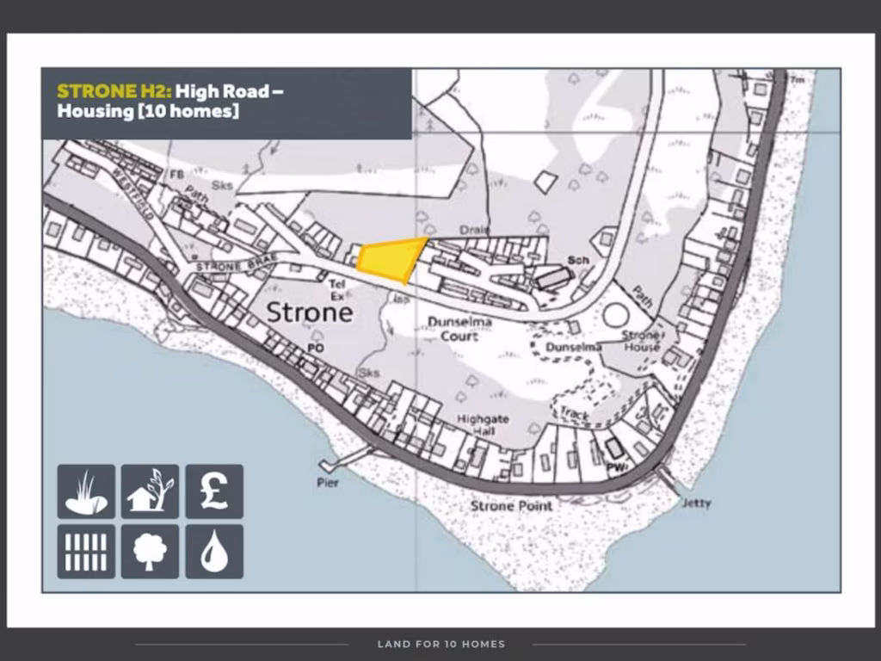881x661 pixels.
Task: Select the Pier label on the map
Action: pos(328,483)
